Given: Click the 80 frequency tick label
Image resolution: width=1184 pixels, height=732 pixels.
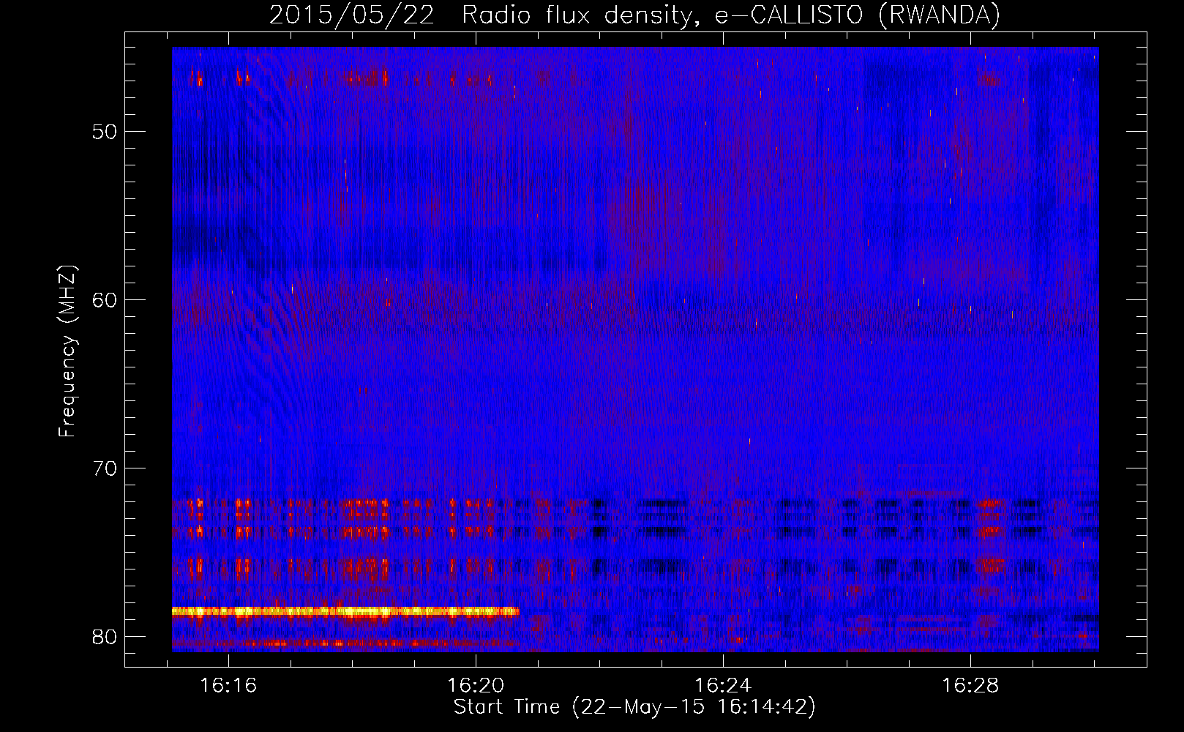Looking at the screenshot, I should point(105,637).
